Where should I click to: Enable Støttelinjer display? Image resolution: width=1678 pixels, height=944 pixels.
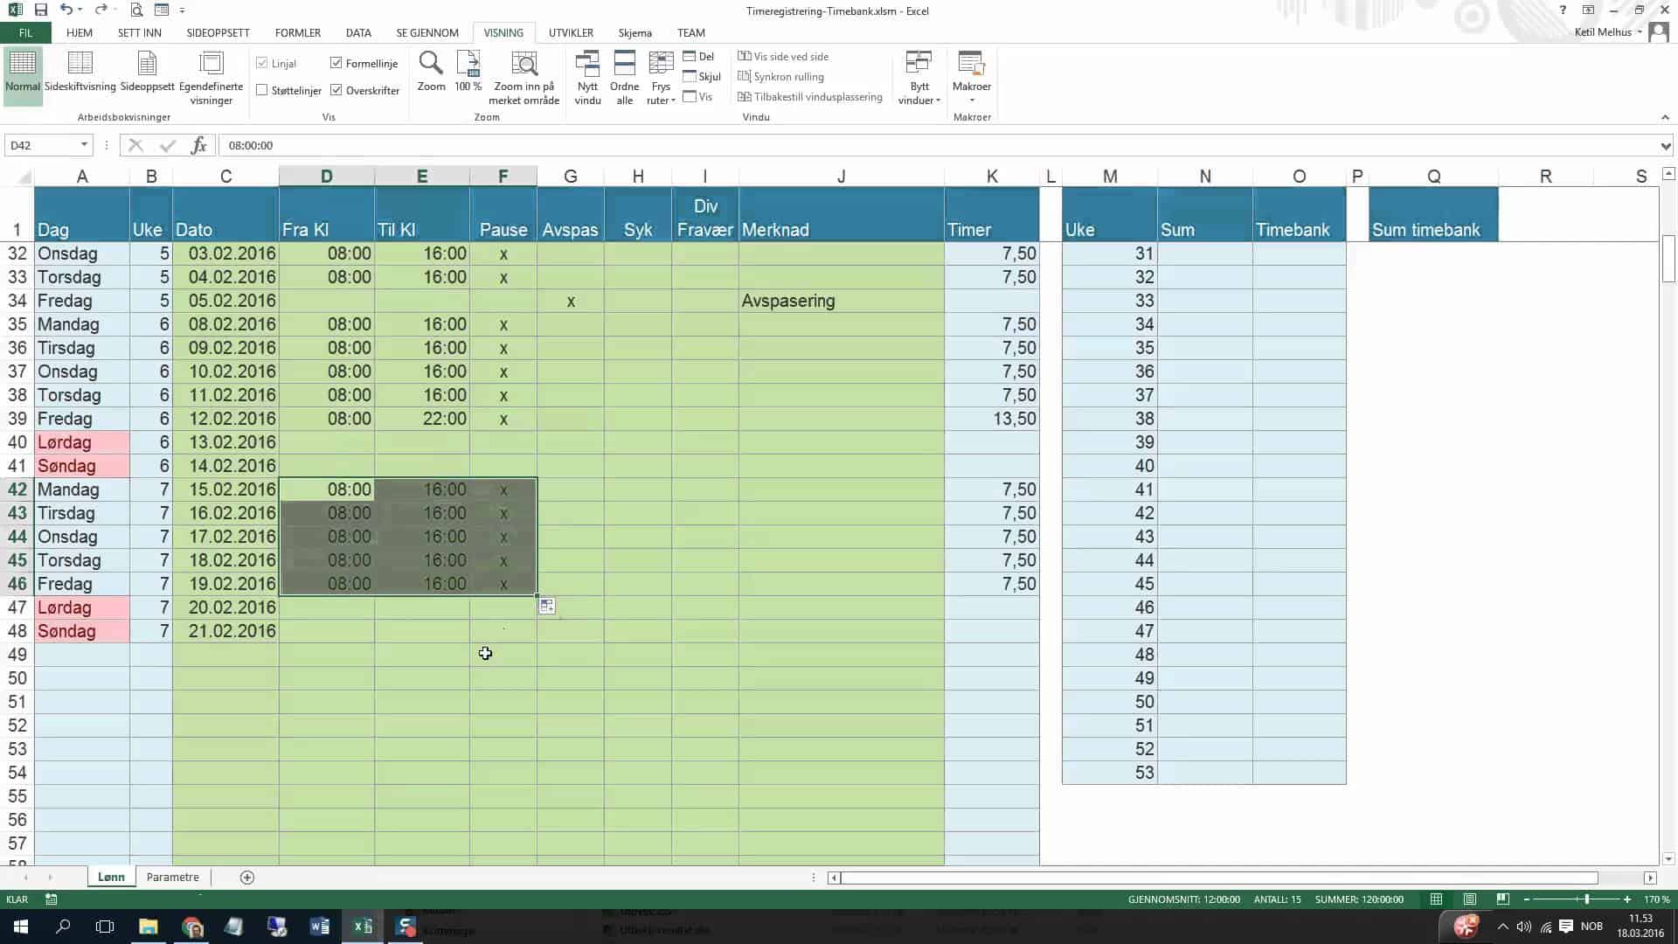(263, 90)
